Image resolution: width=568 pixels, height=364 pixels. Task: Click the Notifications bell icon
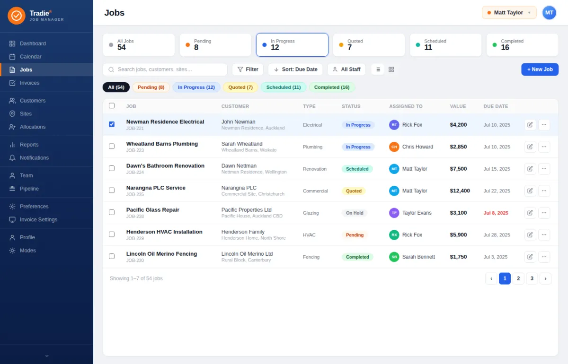point(12,158)
